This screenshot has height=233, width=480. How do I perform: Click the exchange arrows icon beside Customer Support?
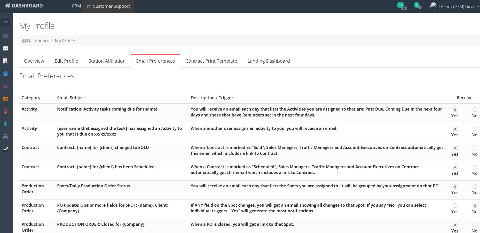(x=89, y=6)
